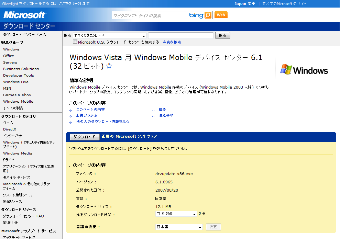This screenshot has width=340, height=239.
Task: Open the モバイル デバイス download category
Action: 17,177
